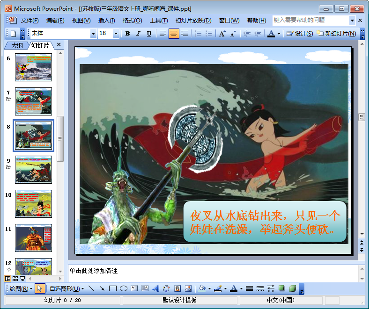Open the Design (设计) task pane
The width and height of the screenshot is (369, 309).
point(299,34)
